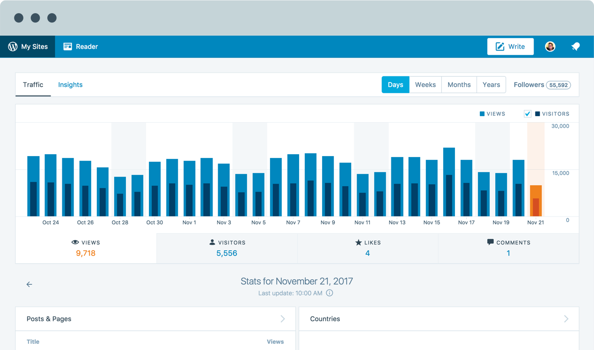Click the eye icon beside Views
Screen dimensions: 594x350
point(75,242)
